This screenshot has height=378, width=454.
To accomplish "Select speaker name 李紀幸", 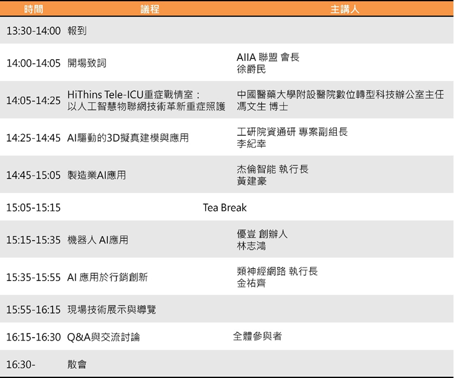I will coord(251,144).
